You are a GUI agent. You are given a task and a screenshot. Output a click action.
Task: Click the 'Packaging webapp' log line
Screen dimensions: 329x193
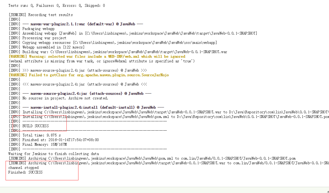click(32, 29)
